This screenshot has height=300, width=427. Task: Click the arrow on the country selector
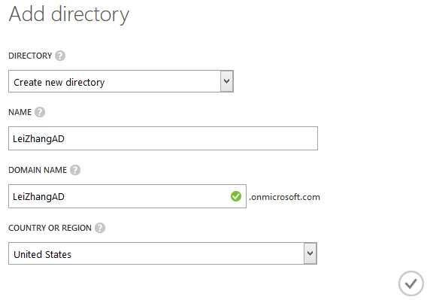tap(310, 253)
